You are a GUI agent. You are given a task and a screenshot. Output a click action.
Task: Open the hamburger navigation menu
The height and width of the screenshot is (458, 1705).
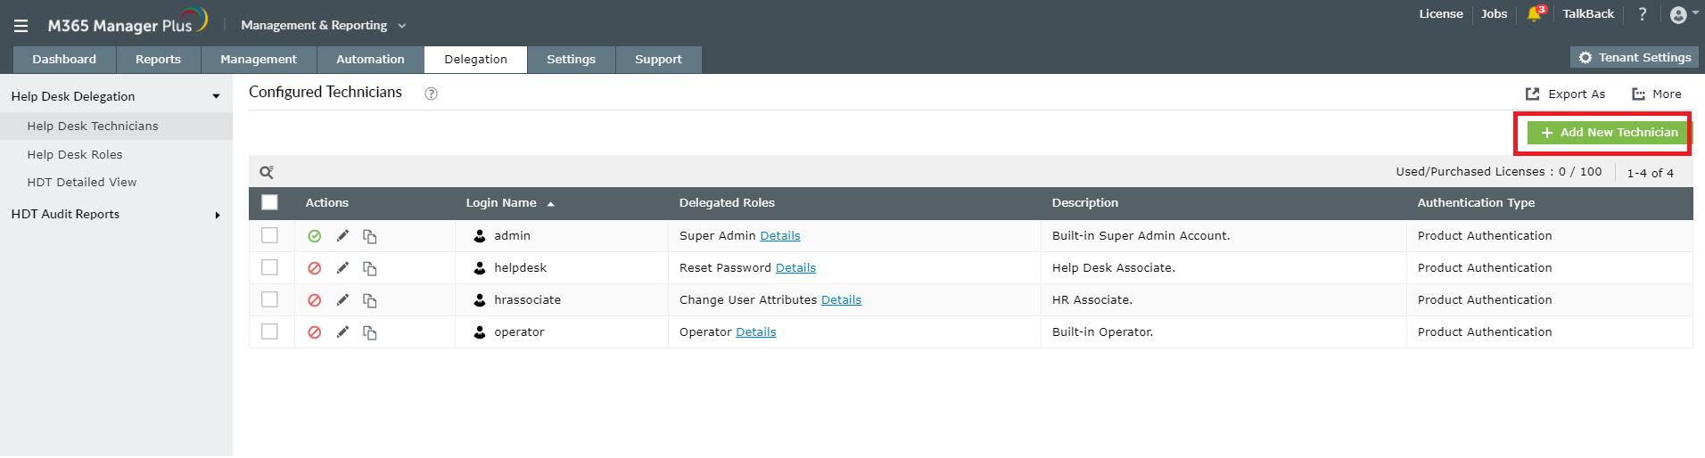tap(21, 26)
